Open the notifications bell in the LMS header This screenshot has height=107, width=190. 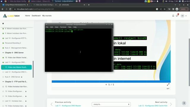(173, 16)
